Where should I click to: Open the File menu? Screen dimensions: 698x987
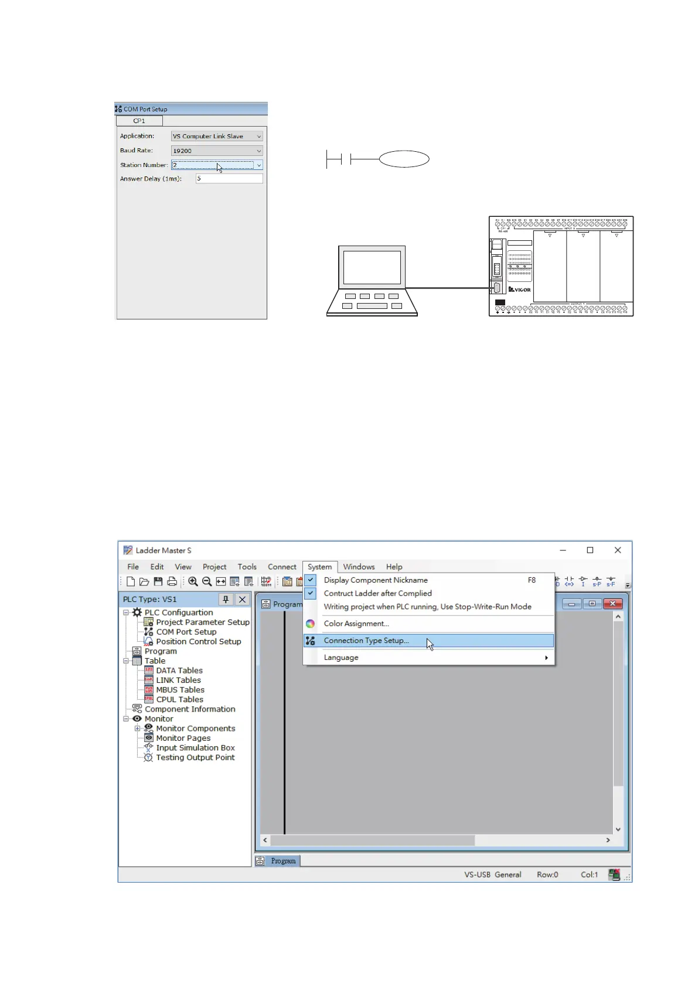click(133, 567)
